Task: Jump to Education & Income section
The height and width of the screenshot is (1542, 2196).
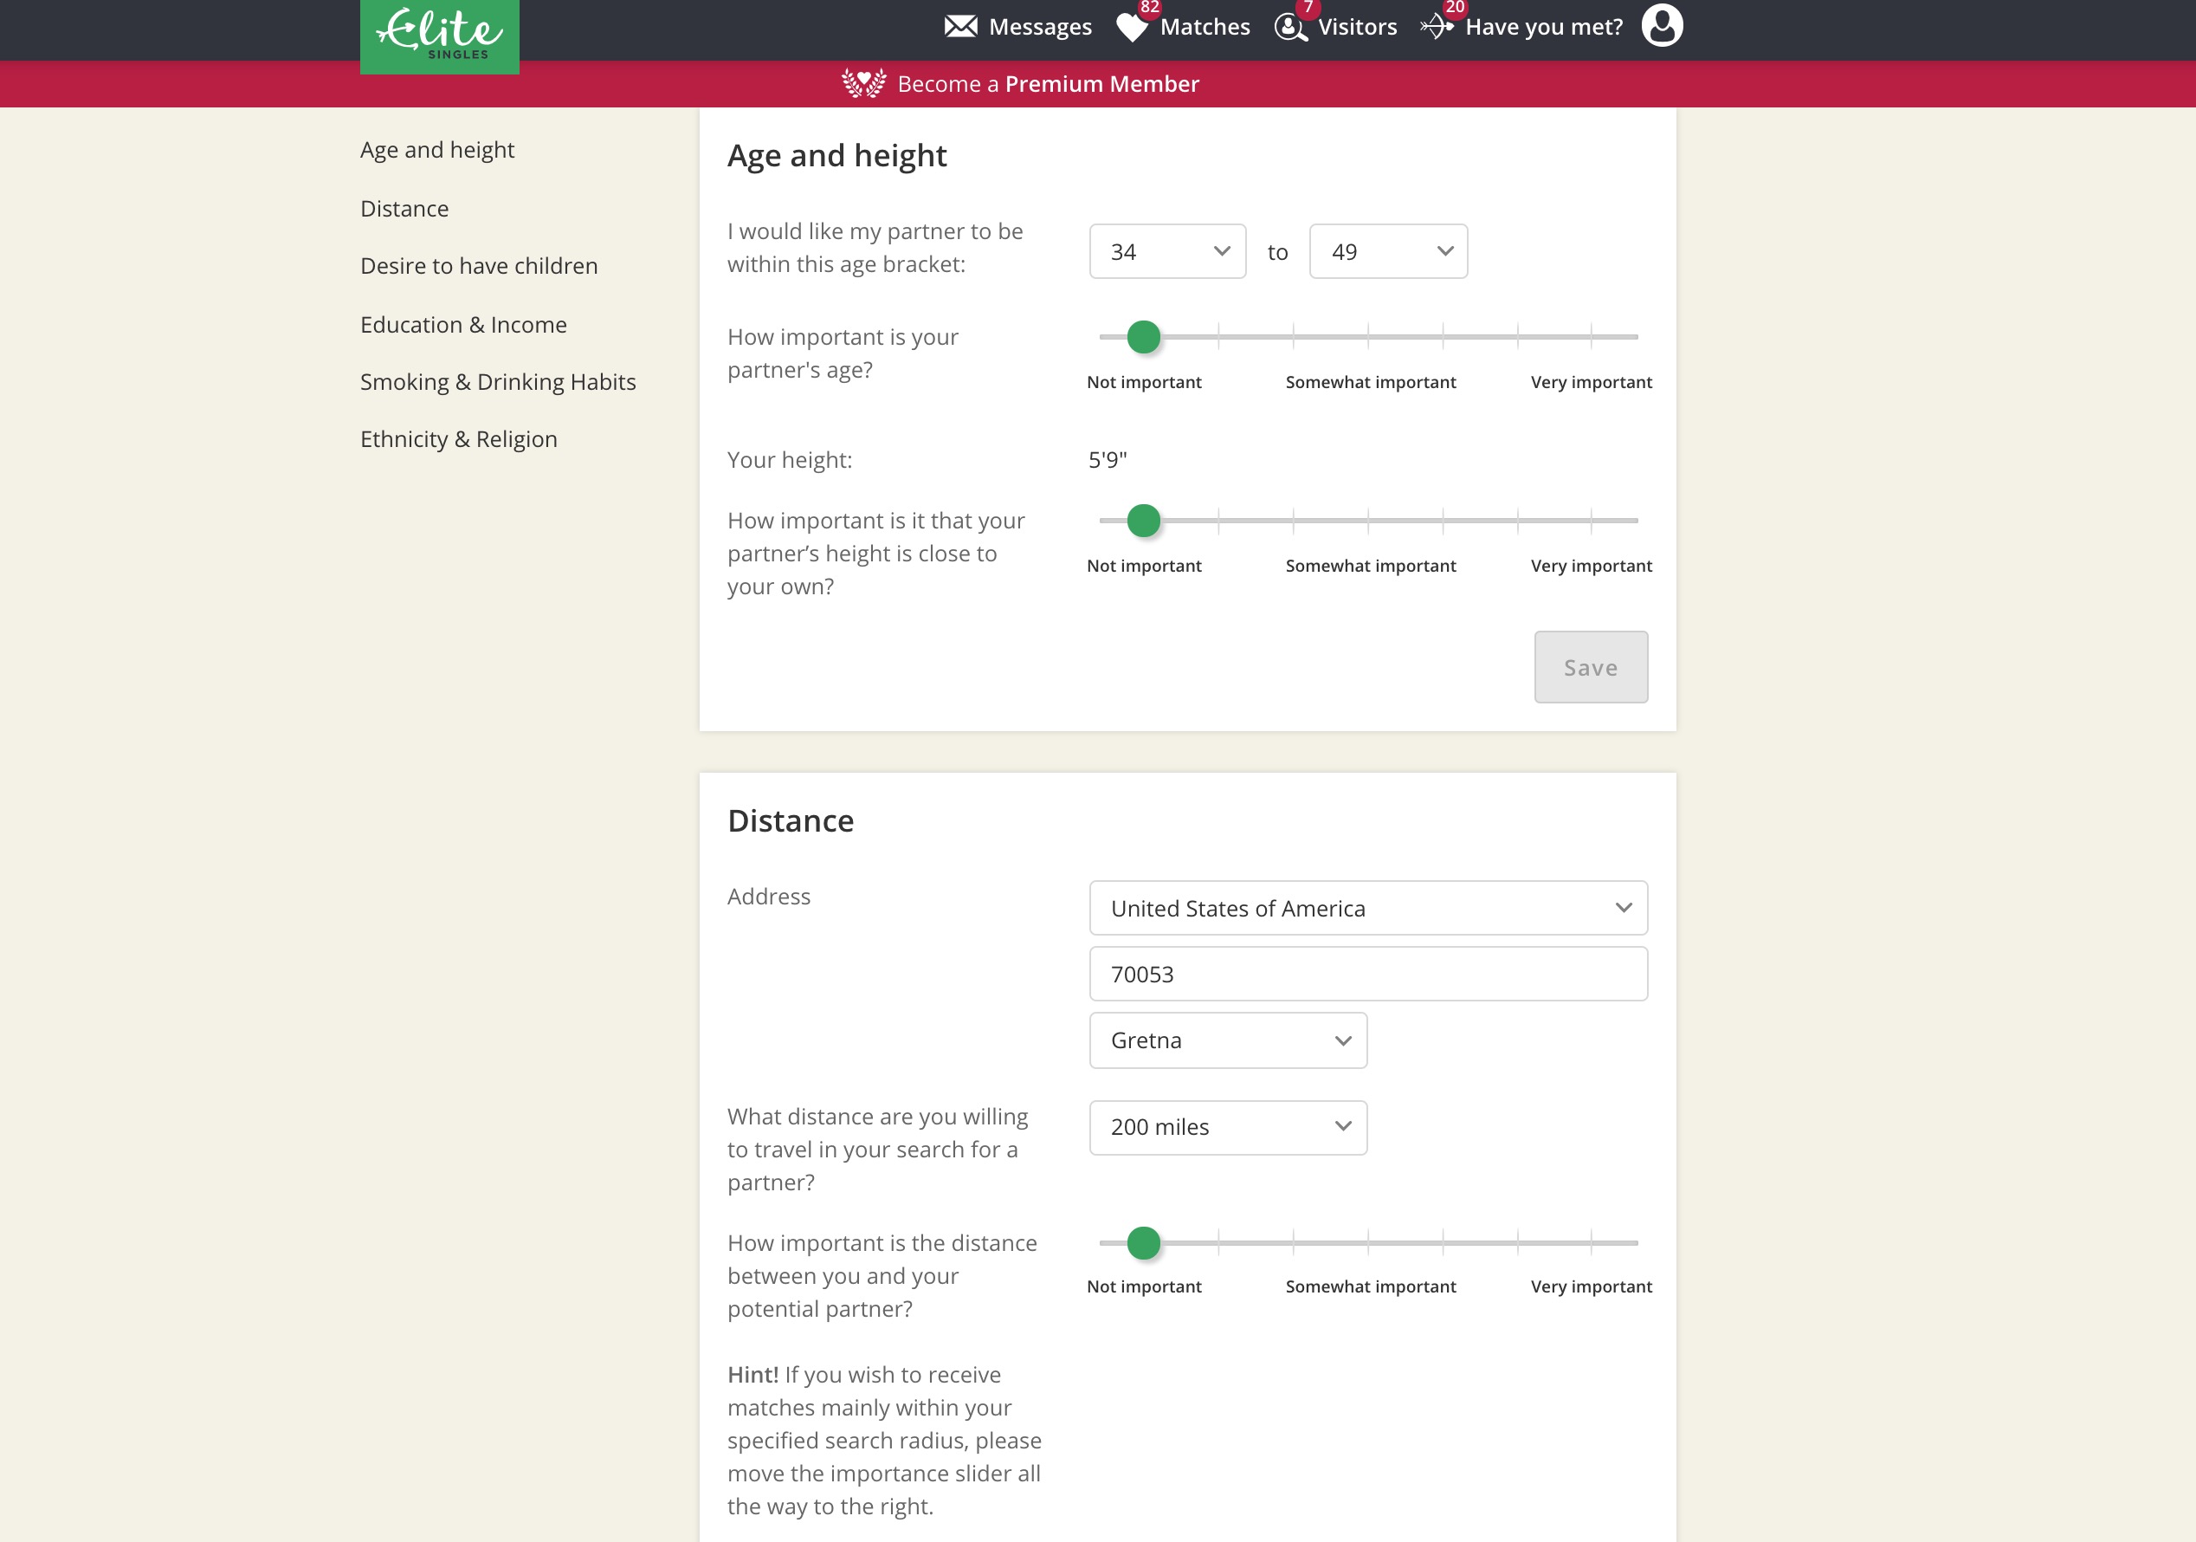Action: 464,325
